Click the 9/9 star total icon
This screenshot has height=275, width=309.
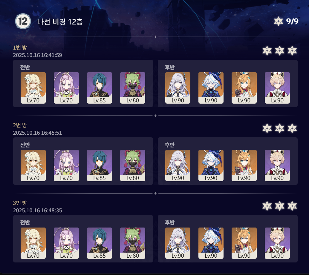point(278,21)
